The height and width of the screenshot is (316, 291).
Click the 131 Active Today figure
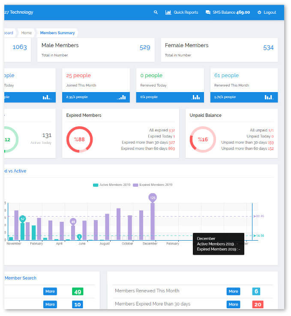click(47, 135)
